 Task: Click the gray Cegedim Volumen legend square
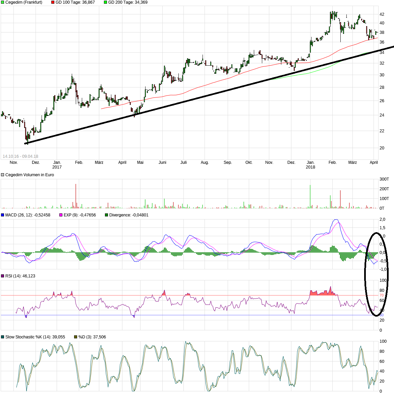pos(3,175)
